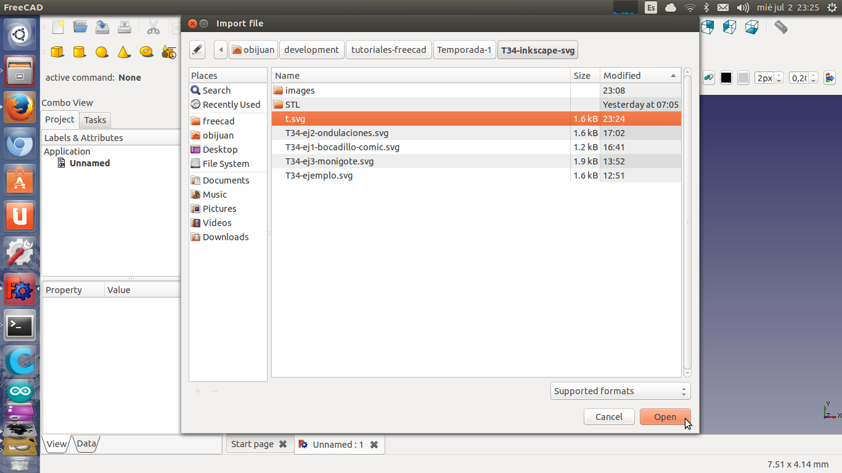The image size is (842, 473).
Task: Cancel the Import file dialog
Action: pos(609,417)
